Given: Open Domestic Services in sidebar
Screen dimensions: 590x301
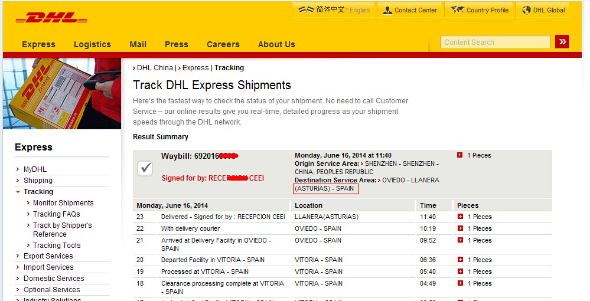Looking at the screenshot, I should click(54, 279).
